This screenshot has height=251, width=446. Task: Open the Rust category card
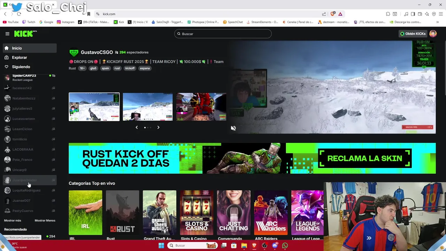tap(122, 213)
